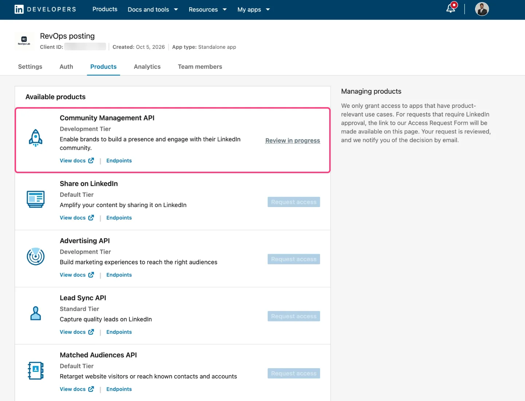Request access for Share on LinkedIn
525x401 pixels.
[x=294, y=202]
